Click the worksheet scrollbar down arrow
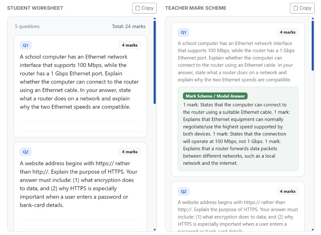 point(155,230)
